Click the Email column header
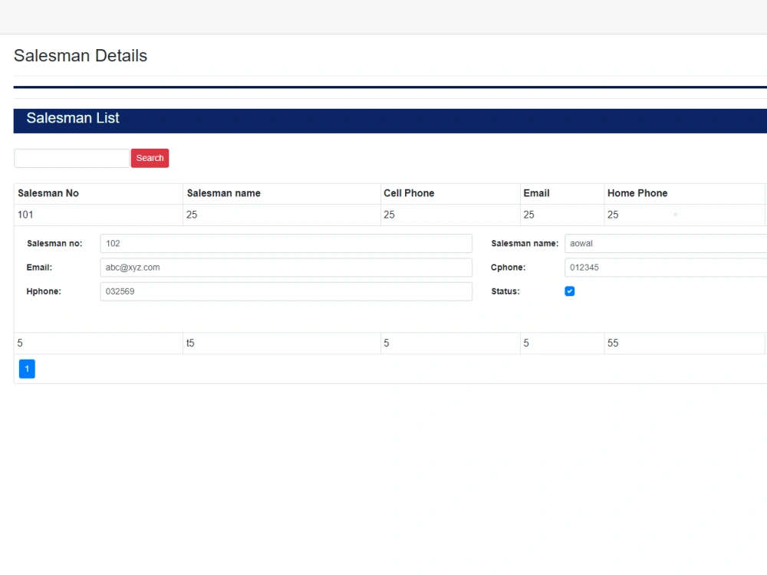Screen dimensions: 767x575 (x=562, y=194)
